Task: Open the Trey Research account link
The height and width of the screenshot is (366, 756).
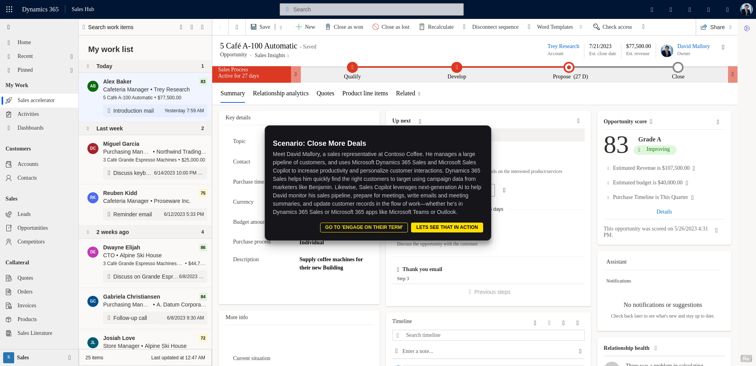Action: point(563,46)
